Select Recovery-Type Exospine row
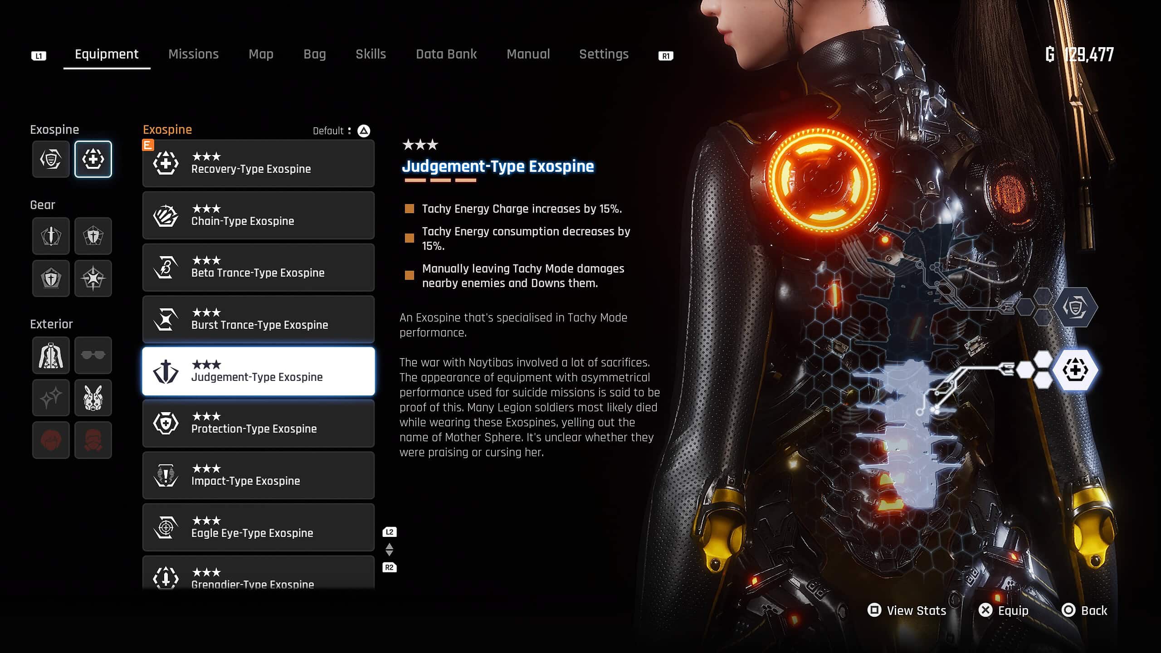This screenshot has height=653, width=1161. (x=259, y=163)
